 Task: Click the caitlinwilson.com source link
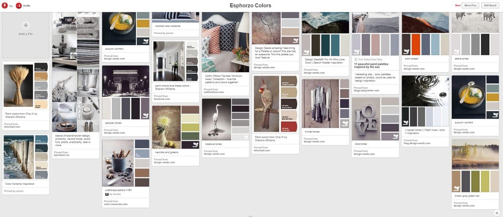point(214,92)
